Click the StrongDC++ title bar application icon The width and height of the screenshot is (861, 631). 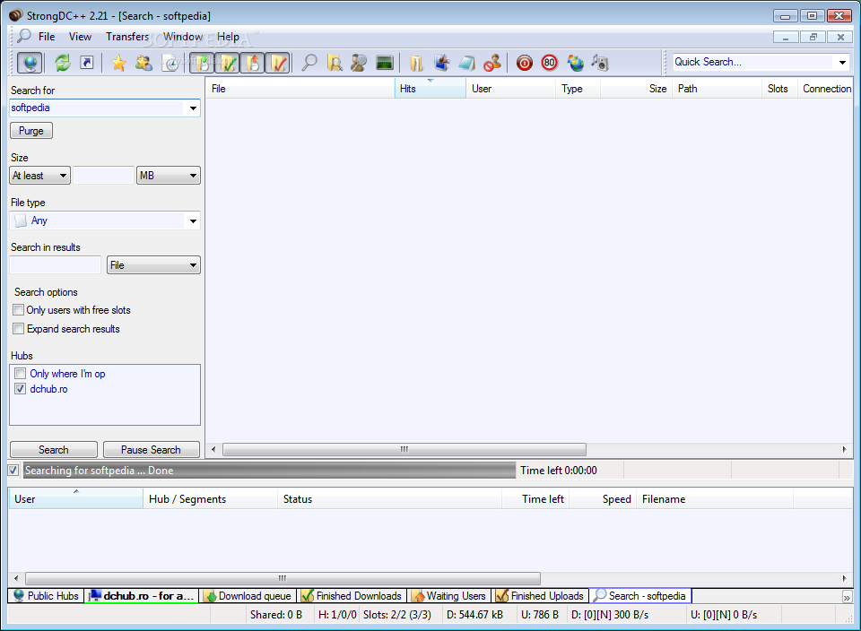(x=16, y=15)
